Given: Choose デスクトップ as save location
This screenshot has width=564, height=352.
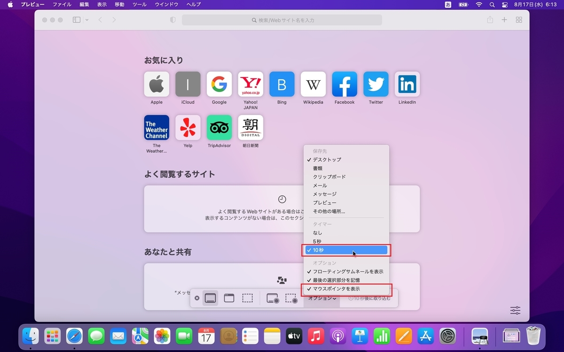Looking at the screenshot, I should pos(346,160).
